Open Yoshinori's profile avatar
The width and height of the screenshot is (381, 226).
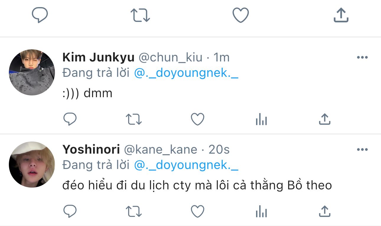32,165
